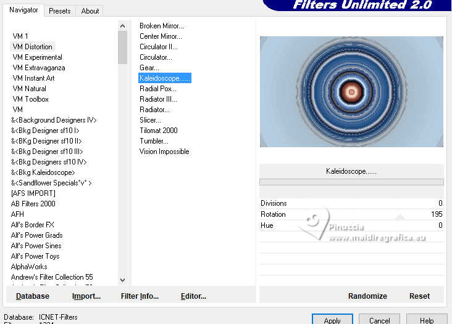Randomize the filter parameters

click(x=367, y=296)
